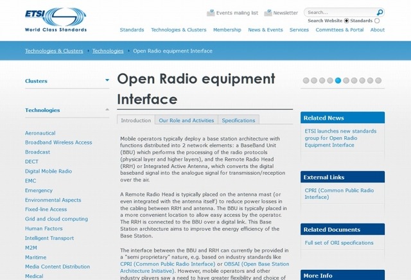411x280 pixels.
Task: Open Digital Mobile Radio link
Action: coord(49,171)
